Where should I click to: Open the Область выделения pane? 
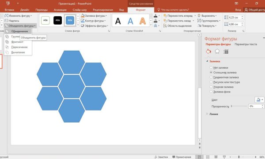(178, 26)
